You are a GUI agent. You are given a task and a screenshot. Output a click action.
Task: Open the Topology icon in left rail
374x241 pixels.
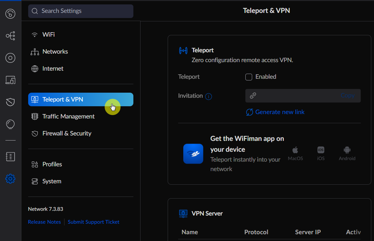[10, 36]
